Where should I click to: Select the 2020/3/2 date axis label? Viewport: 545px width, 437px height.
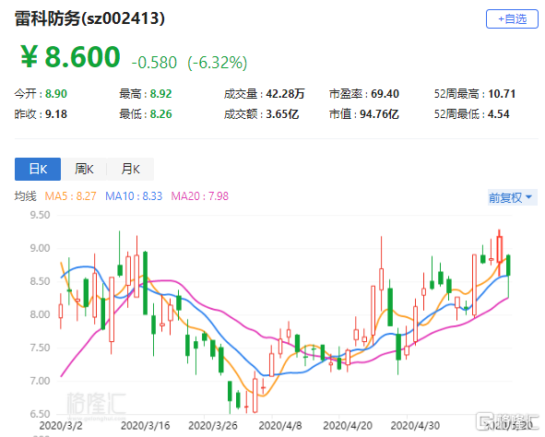click(x=61, y=425)
